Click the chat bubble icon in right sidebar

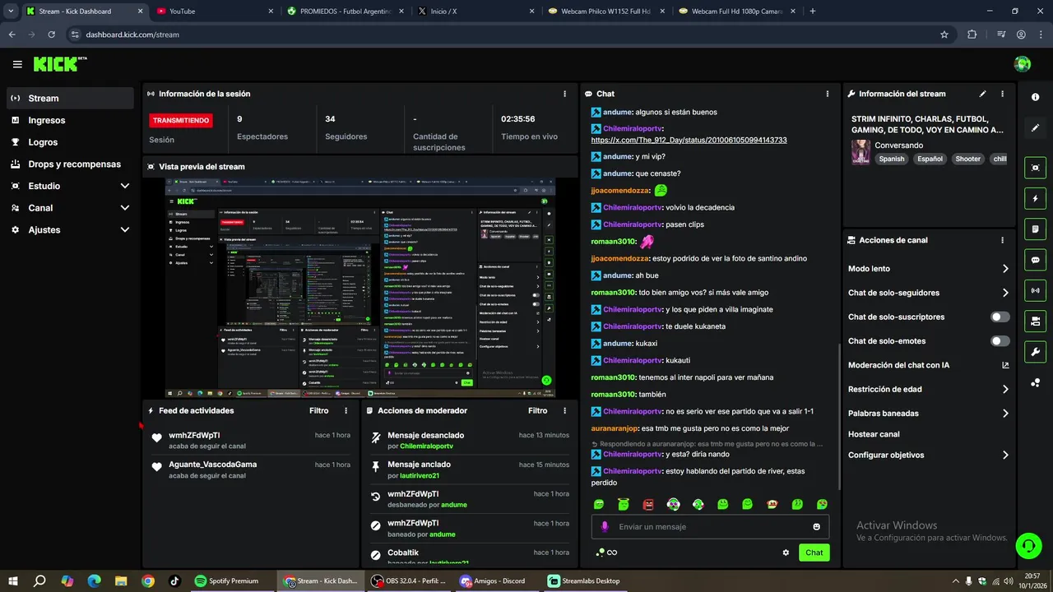[1035, 260]
